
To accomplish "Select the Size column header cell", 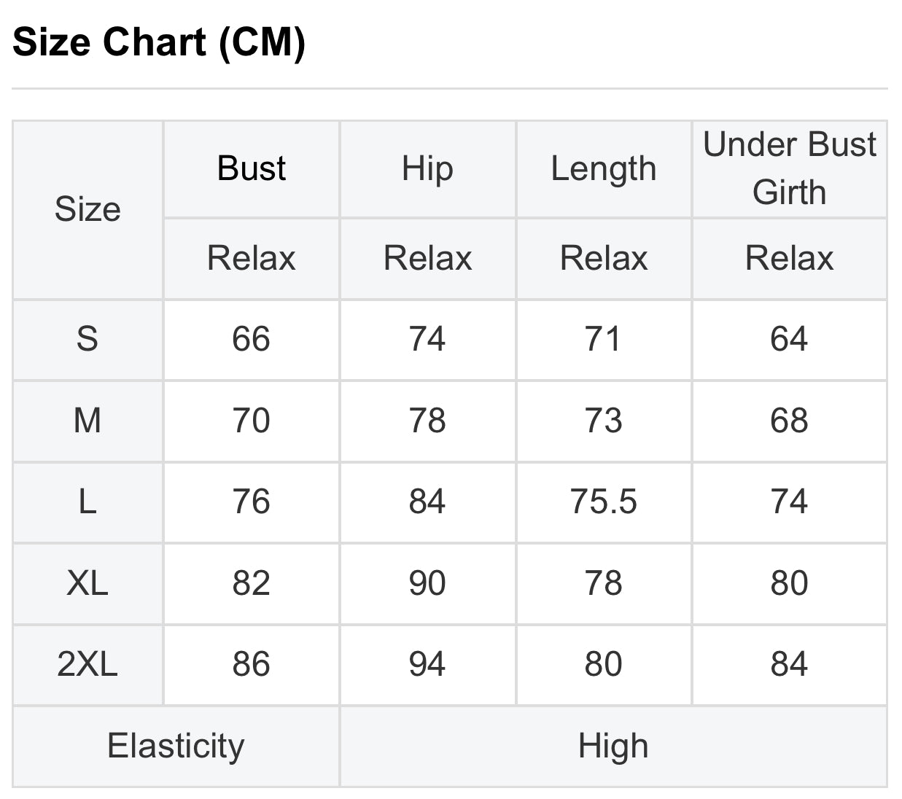I will pos(88,209).
